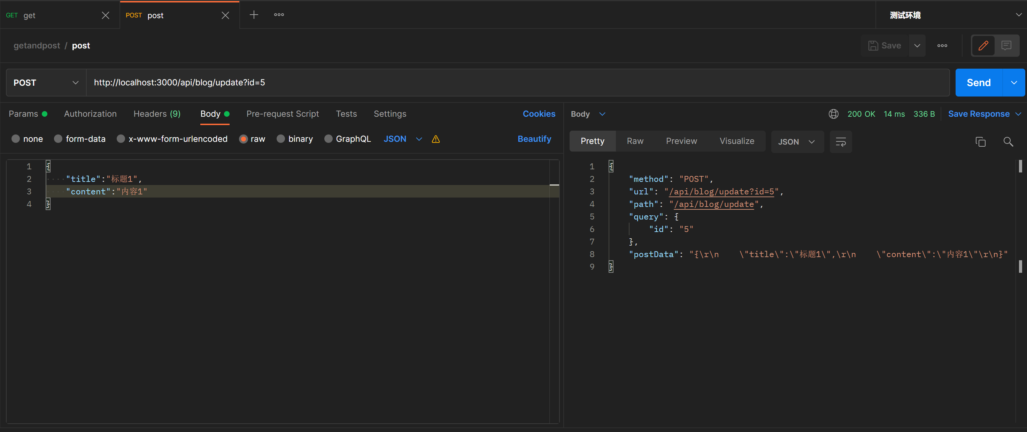Select the x-www-form-urlencoded radio option
This screenshot has width=1027, height=432.
[x=121, y=139]
